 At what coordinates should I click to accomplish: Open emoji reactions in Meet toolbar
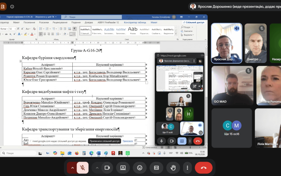[x=139, y=168]
